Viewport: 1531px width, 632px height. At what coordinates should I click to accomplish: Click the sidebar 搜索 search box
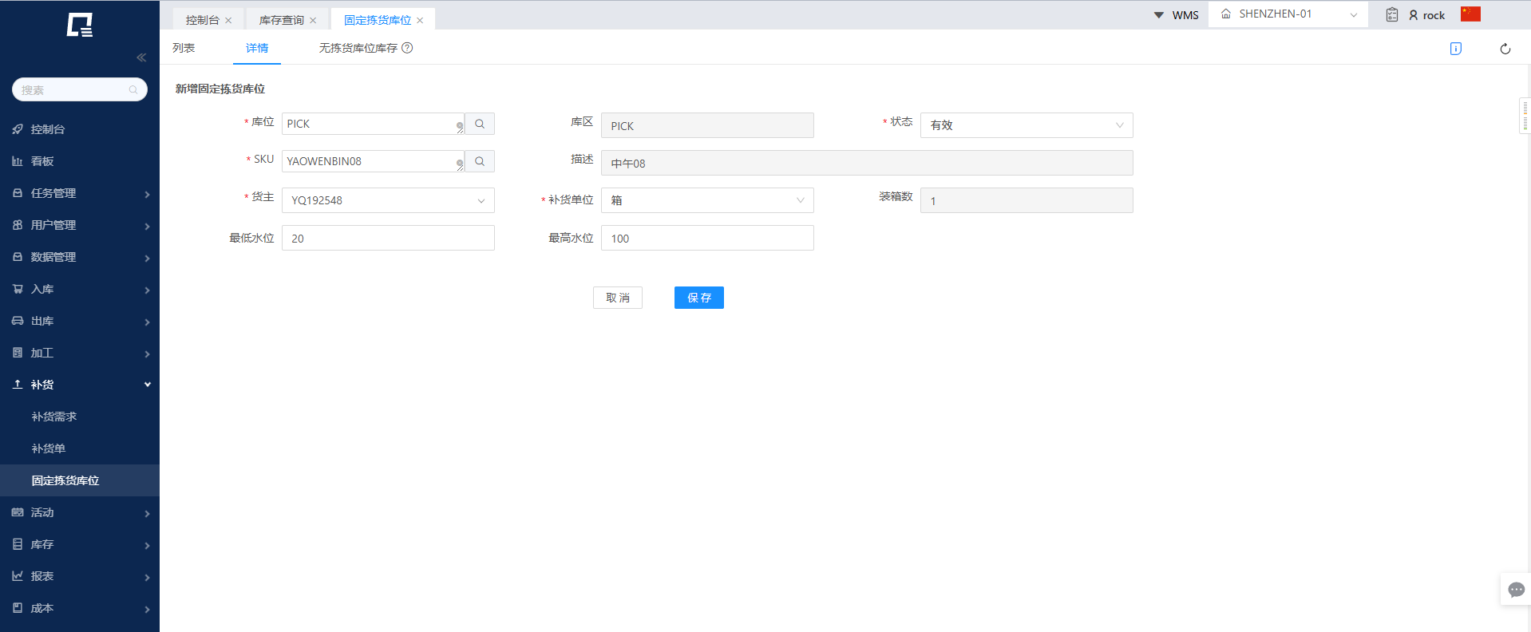80,89
